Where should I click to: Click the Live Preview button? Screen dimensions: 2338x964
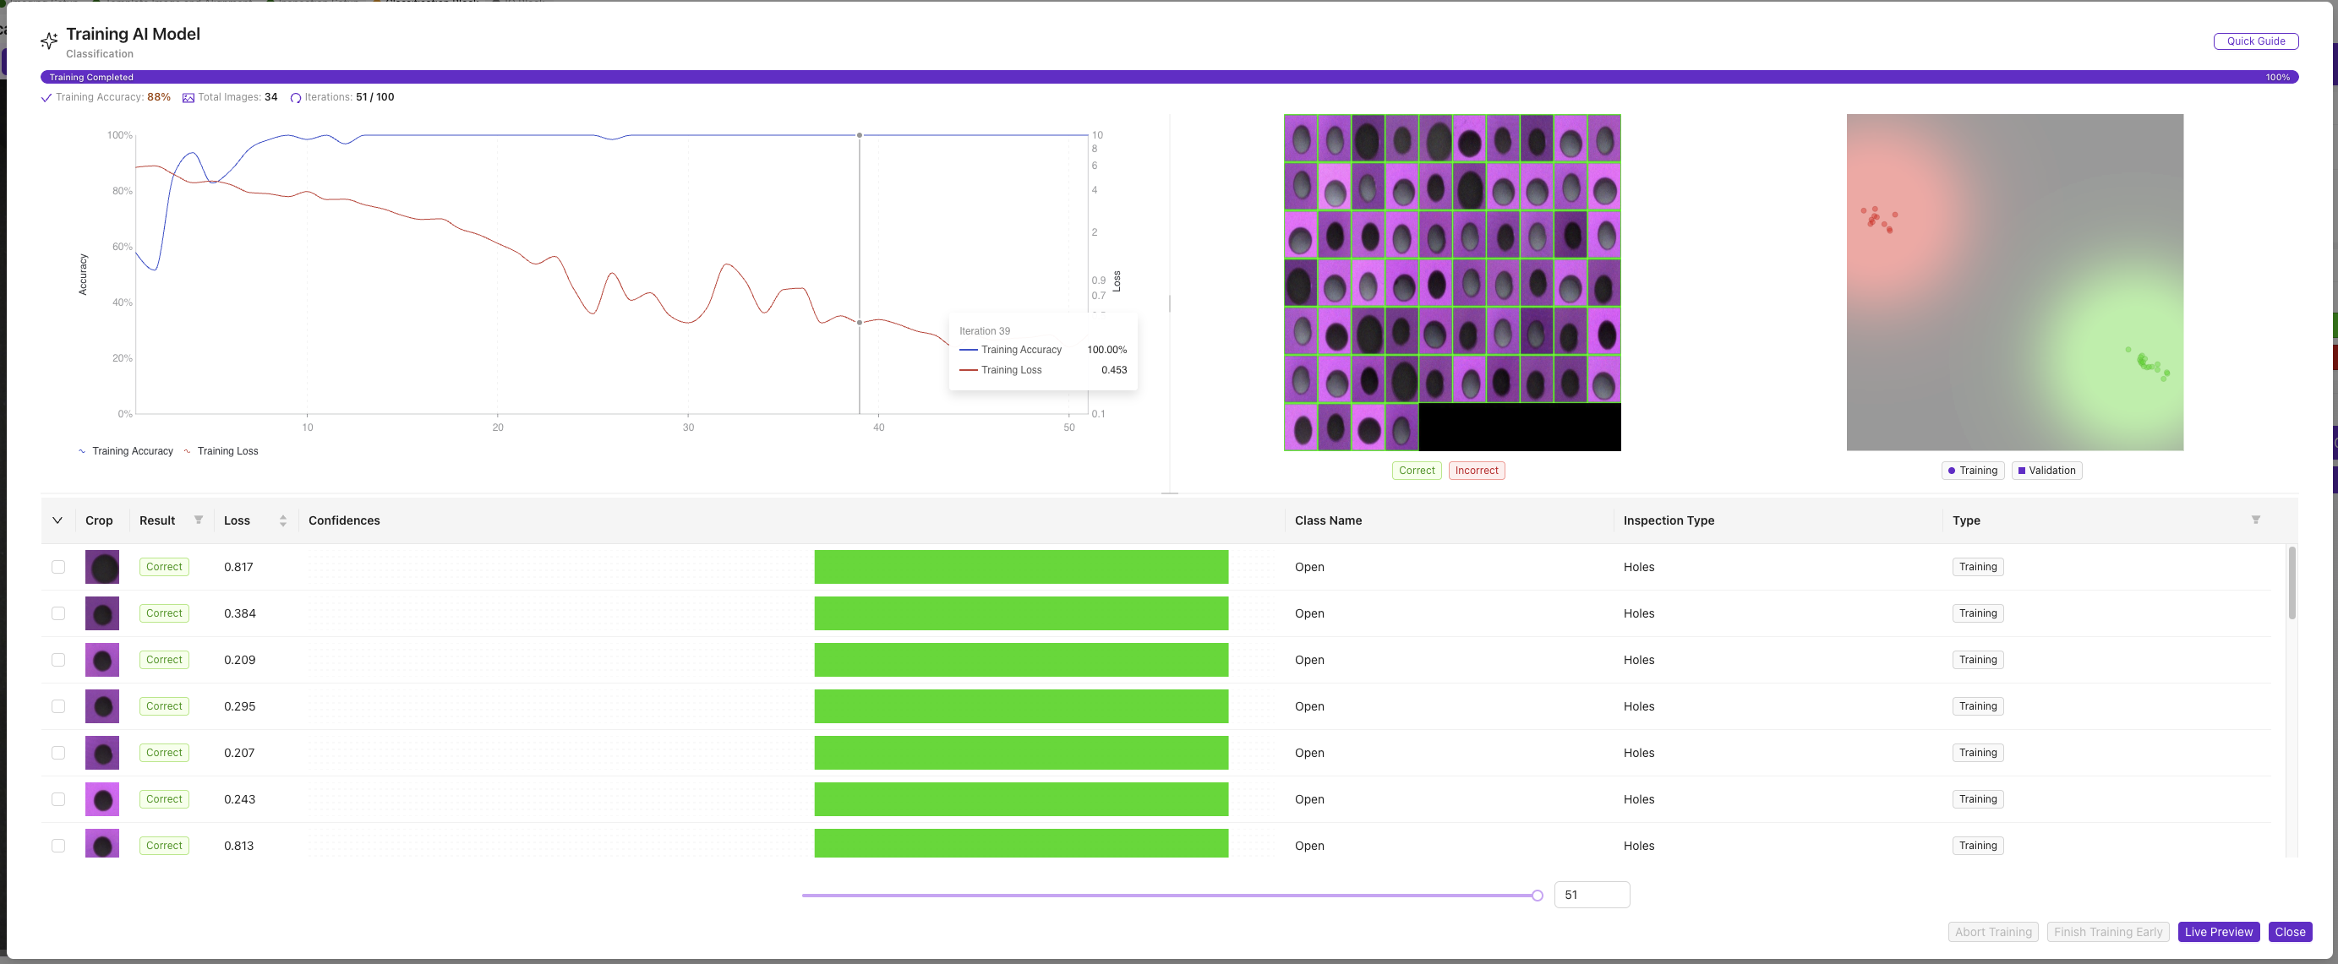[2217, 931]
